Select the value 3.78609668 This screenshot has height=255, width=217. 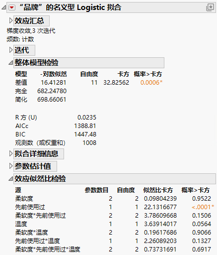[x=160, y=216]
